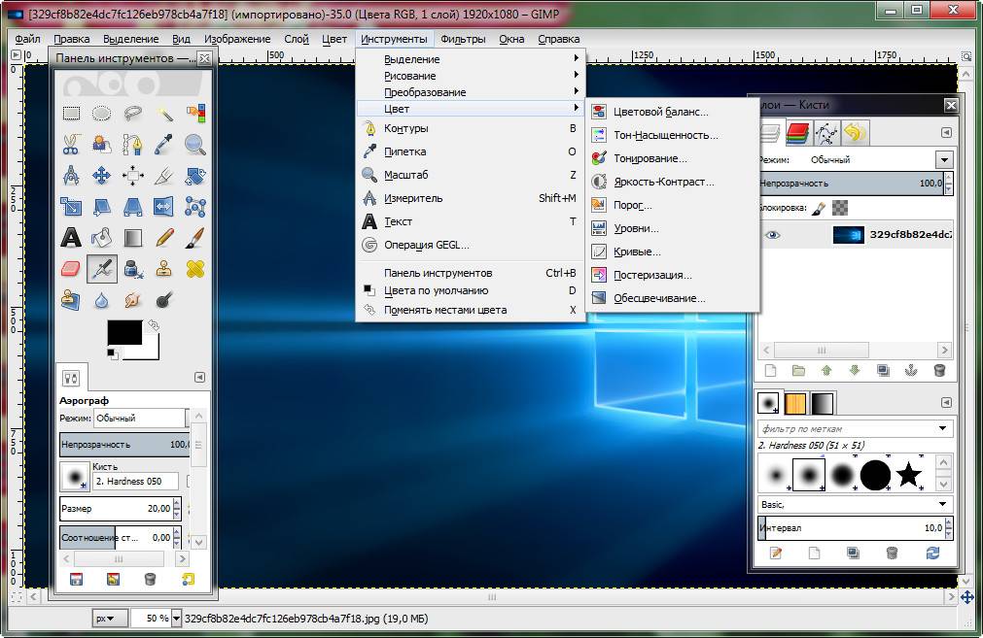The width and height of the screenshot is (983, 638).
Task: Switch to the Undo History tab
Action: 854,133
